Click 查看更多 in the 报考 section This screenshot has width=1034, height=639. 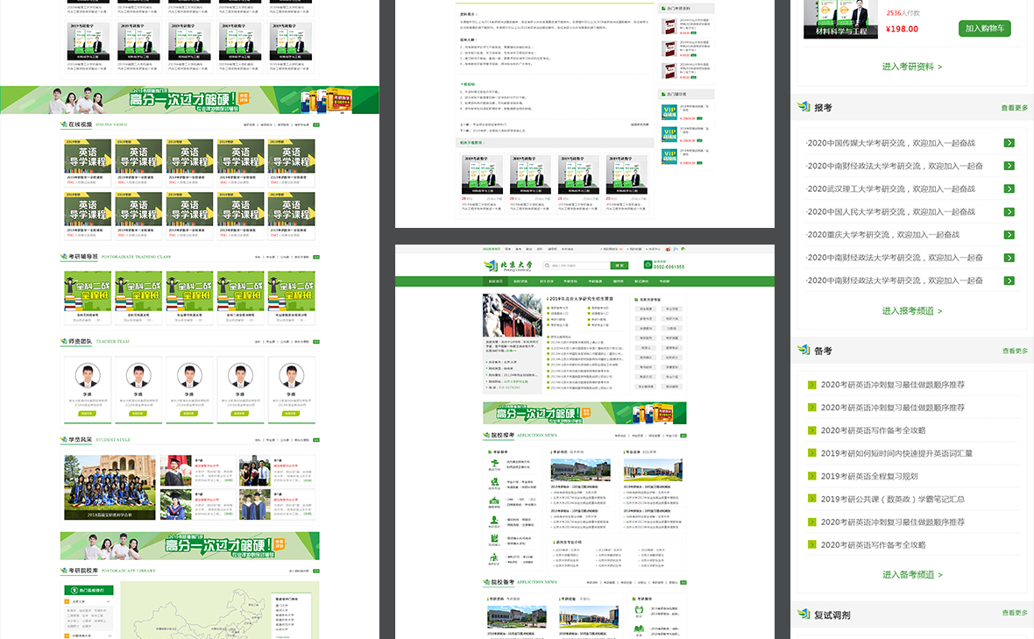pyautogui.click(x=1014, y=108)
